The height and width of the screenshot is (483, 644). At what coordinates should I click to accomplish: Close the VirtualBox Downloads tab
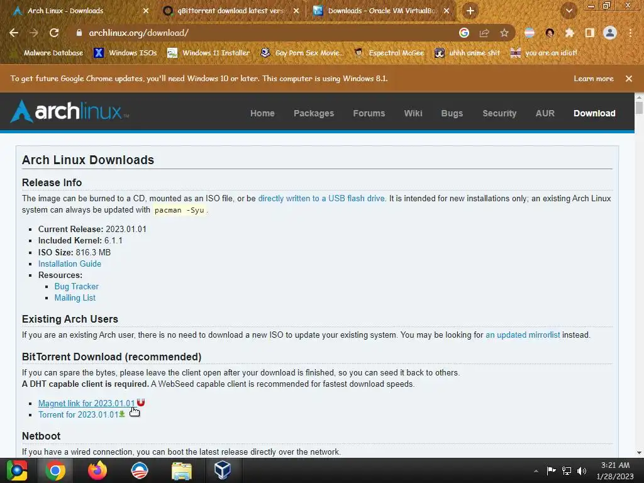pyautogui.click(x=447, y=11)
